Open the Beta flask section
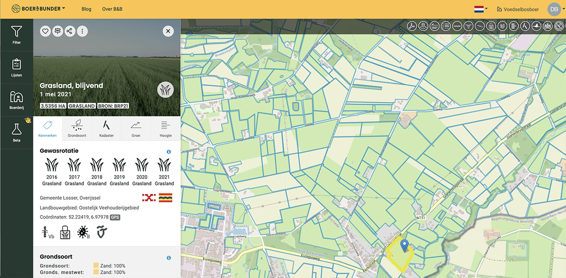Image resolution: width=566 pixels, height=278 pixels. pyautogui.click(x=17, y=132)
